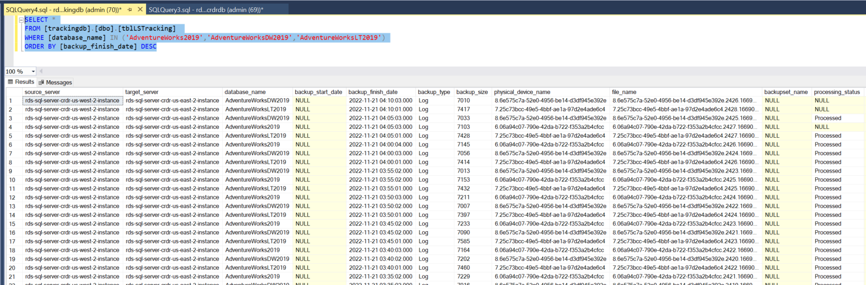Click the database_name column header
This screenshot has height=285, width=866.
pyautogui.click(x=258, y=92)
